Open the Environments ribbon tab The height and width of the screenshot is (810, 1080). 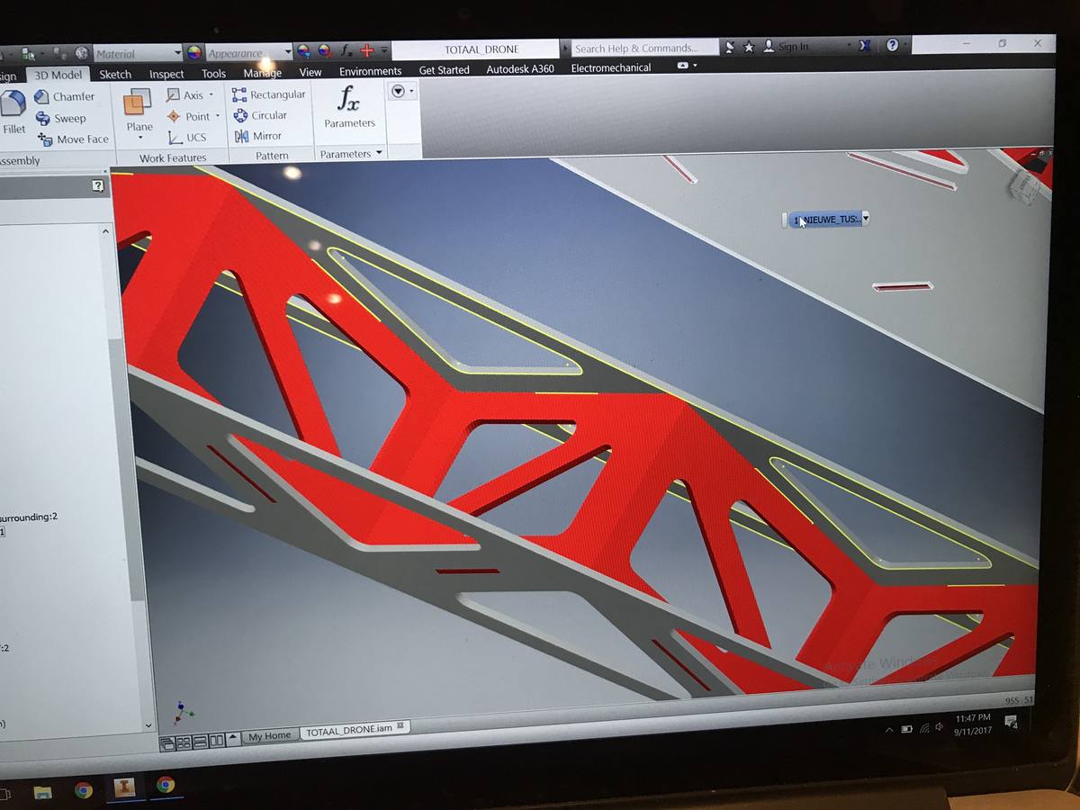coord(370,71)
